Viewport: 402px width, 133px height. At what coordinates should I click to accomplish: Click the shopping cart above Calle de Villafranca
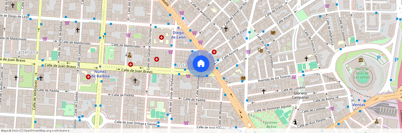pos(327,6)
